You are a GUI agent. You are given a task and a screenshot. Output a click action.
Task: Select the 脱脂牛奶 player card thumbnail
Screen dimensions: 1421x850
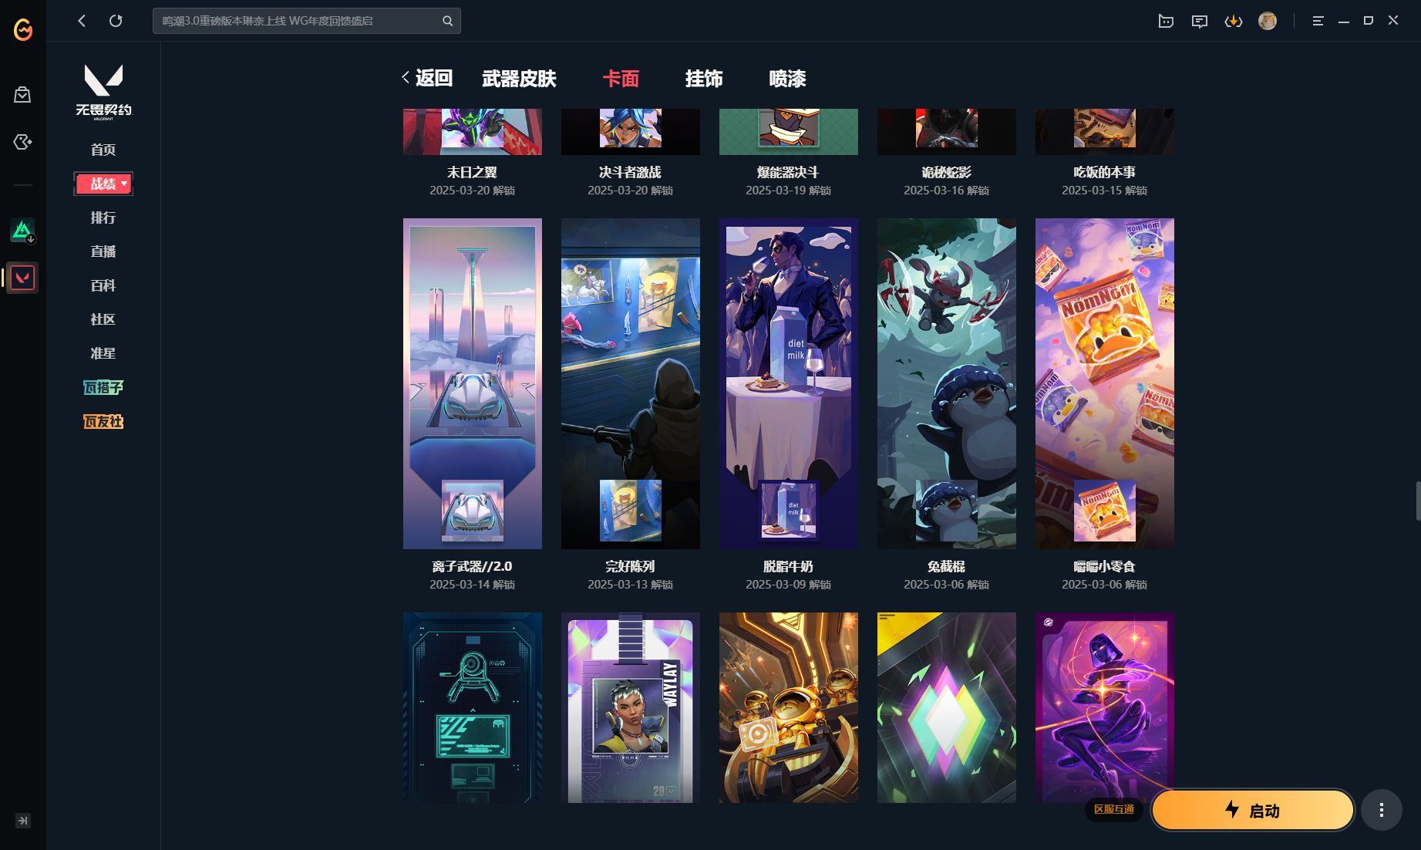point(788,383)
